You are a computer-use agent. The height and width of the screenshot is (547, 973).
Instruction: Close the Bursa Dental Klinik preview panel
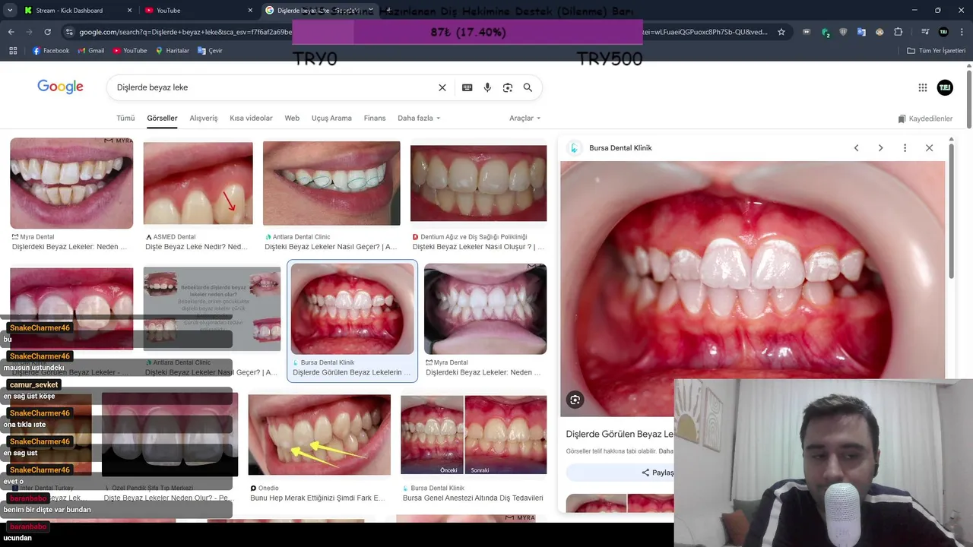click(929, 148)
